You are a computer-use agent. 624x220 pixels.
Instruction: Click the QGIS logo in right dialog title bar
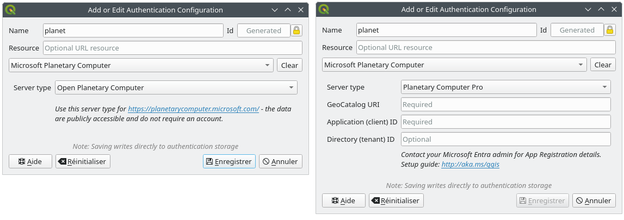(324, 9)
